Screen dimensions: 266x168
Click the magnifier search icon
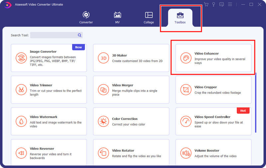coord(79,35)
